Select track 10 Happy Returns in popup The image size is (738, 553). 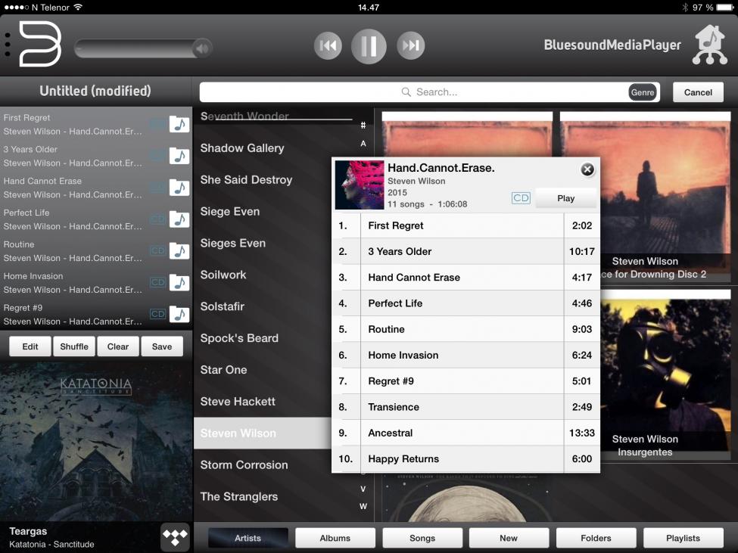coord(466,459)
